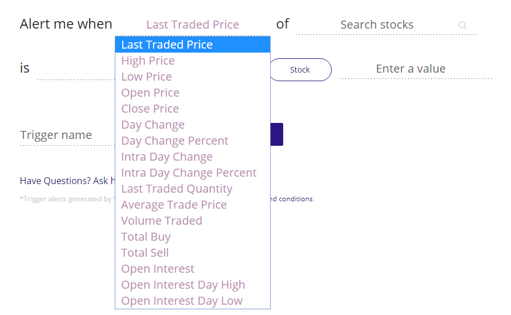
Task: Select the Total Sell option
Action: click(192, 253)
